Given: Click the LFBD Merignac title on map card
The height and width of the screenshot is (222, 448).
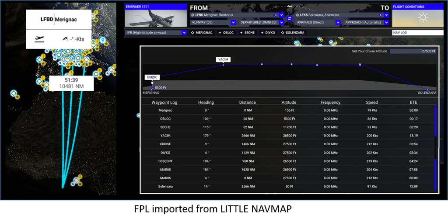Looking at the screenshot, I should pyautogui.click(x=59, y=19).
